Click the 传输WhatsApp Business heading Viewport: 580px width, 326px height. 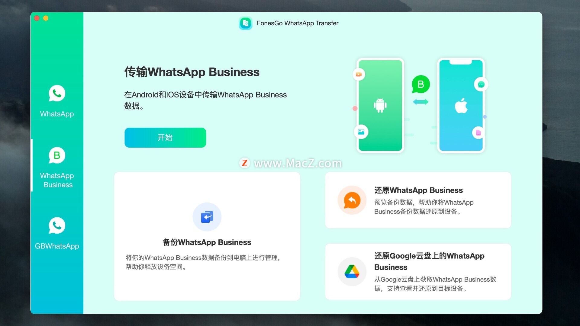coord(192,72)
